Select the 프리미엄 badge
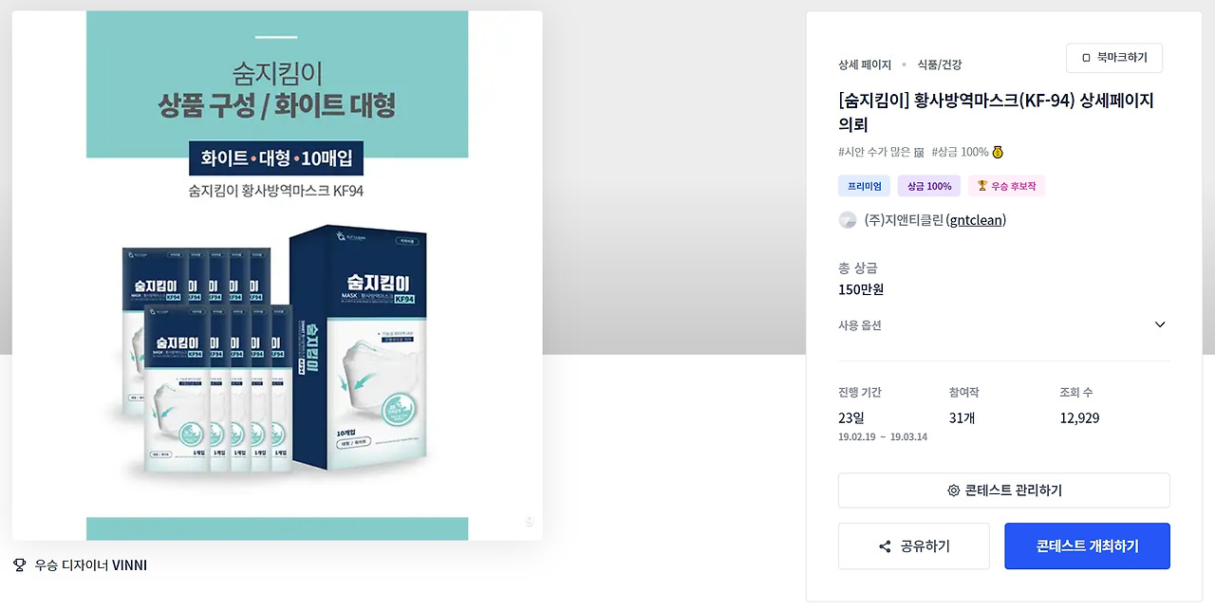Image resolution: width=1215 pixels, height=610 pixels. coord(865,186)
